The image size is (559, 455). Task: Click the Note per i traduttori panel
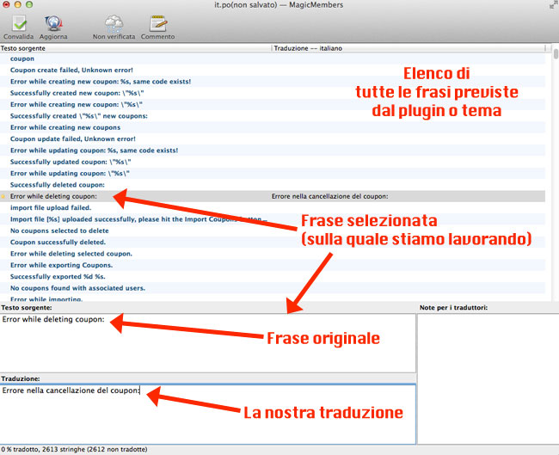tap(487, 378)
